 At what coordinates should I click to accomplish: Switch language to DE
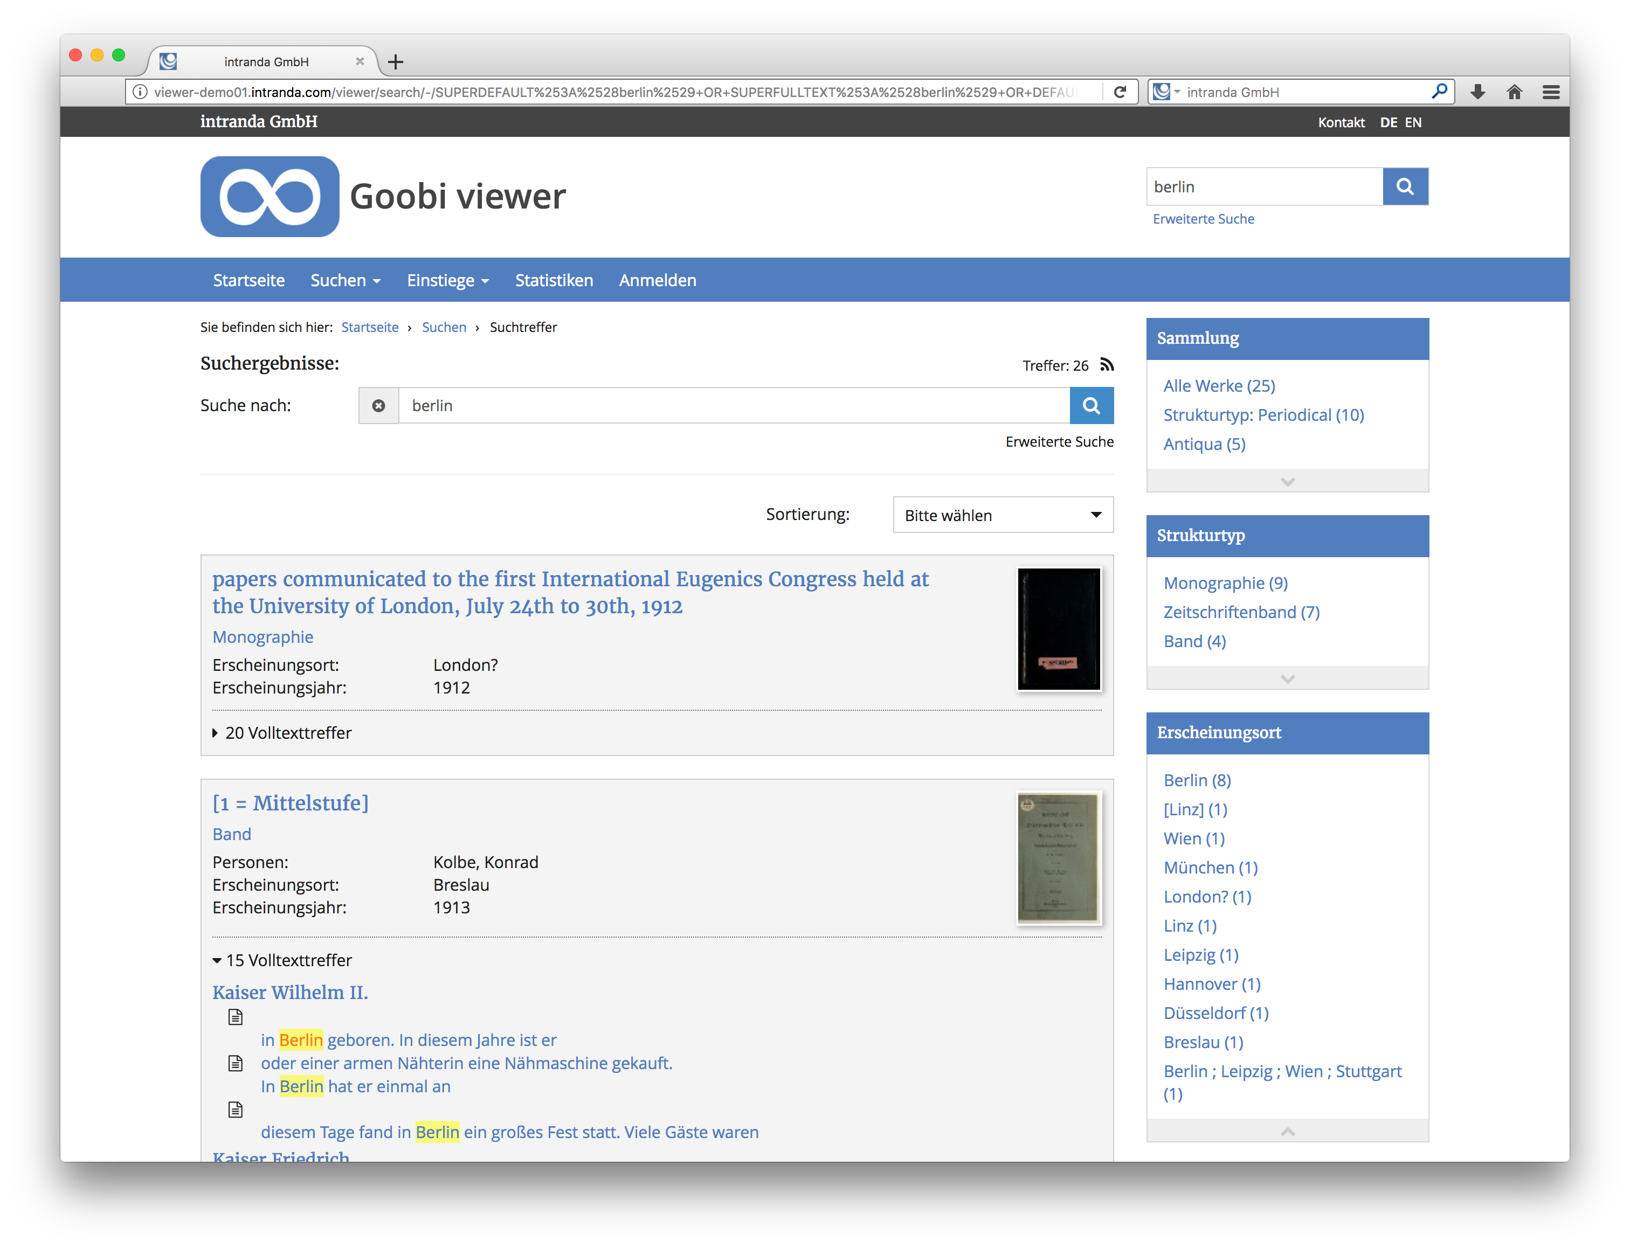[x=1388, y=122]
